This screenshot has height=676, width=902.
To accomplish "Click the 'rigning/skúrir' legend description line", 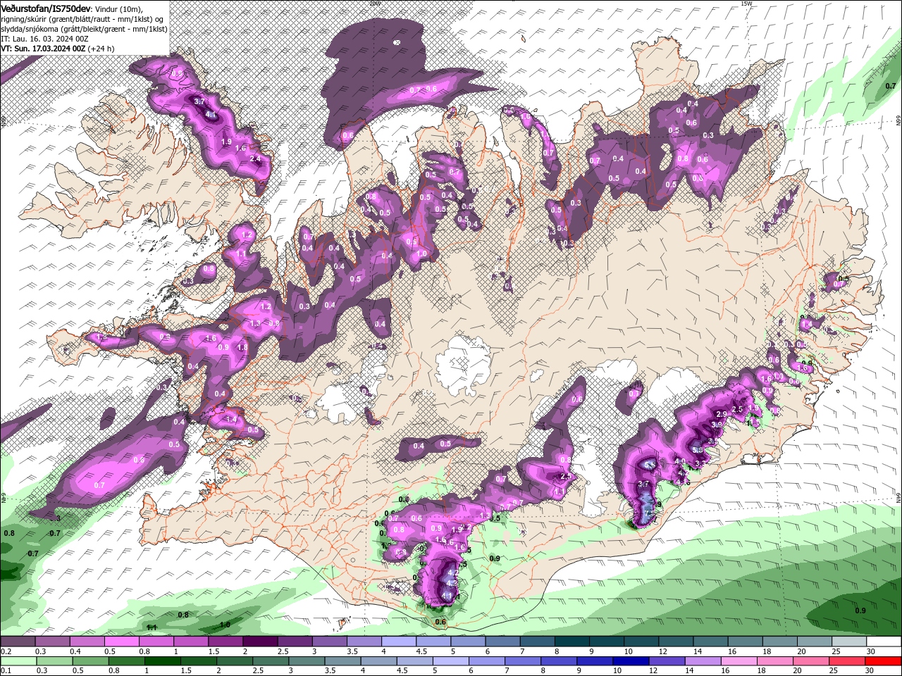I will tap(82, 19).
